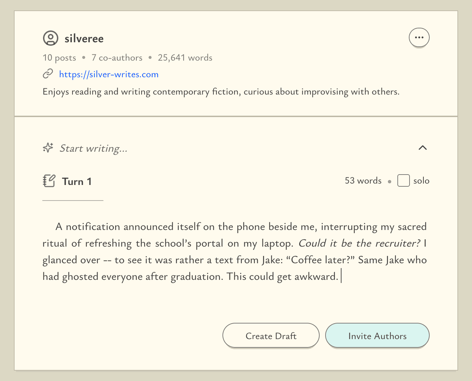This screenshot has height=381, width=472.
Task: Open the silveree username profile
Action: (84, 38)
